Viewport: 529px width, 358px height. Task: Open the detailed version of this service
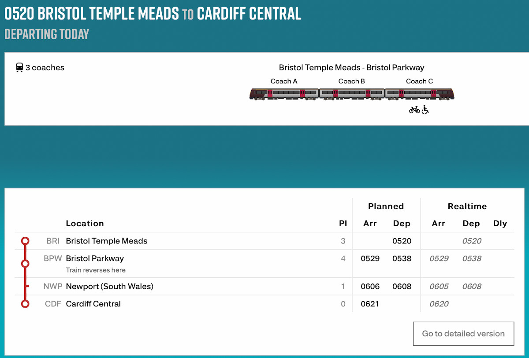463,334
